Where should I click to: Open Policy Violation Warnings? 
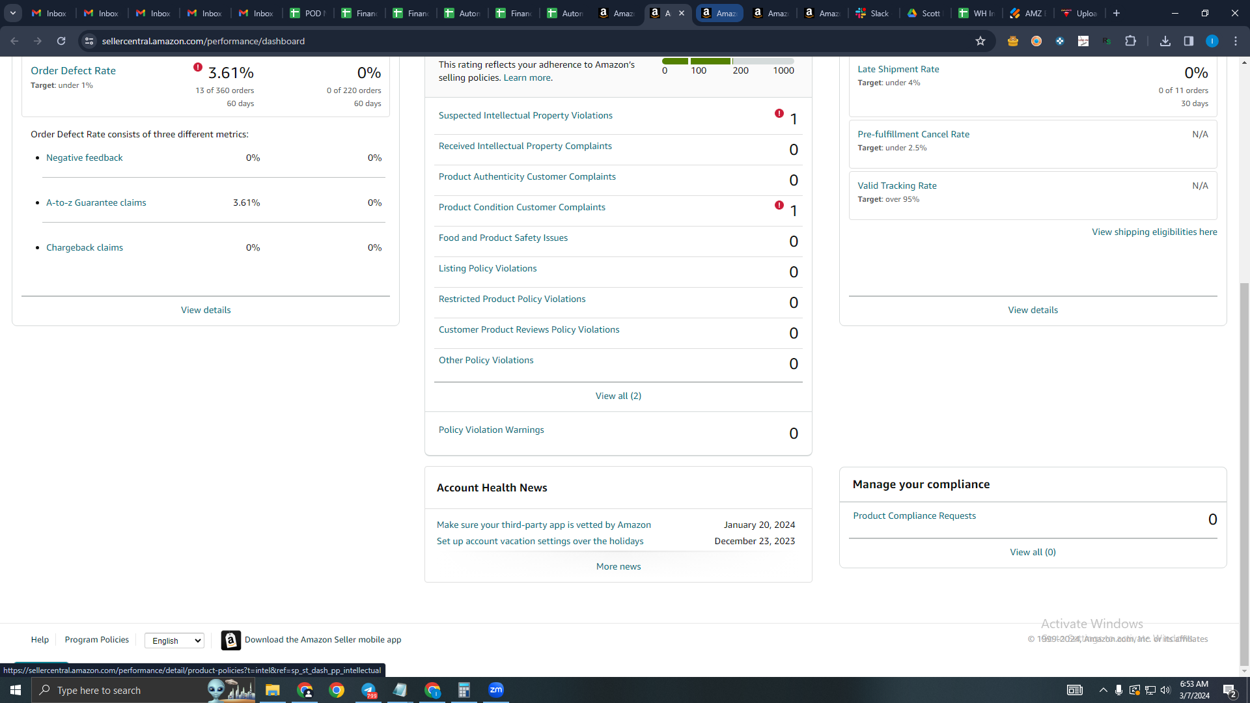tap(492, 430)
